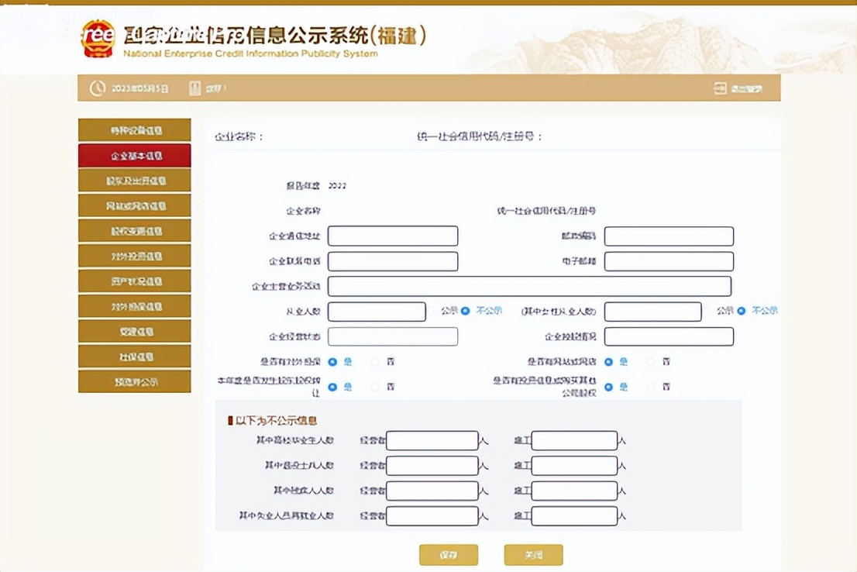Click the 邮政编码 input field
The width and height of the screenshot is (857, 572).
669,236
